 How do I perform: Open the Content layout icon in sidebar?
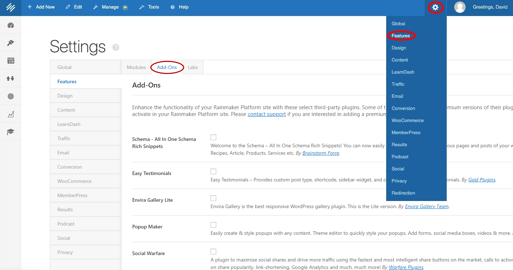point(11,61)
